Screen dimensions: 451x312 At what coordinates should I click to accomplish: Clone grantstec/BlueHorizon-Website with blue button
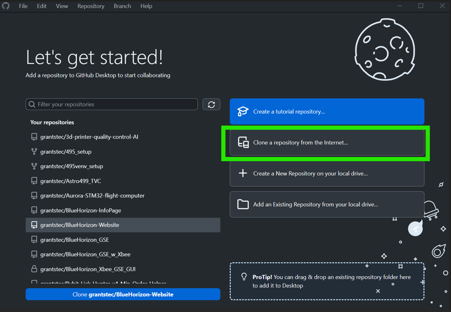click(123, 294)
